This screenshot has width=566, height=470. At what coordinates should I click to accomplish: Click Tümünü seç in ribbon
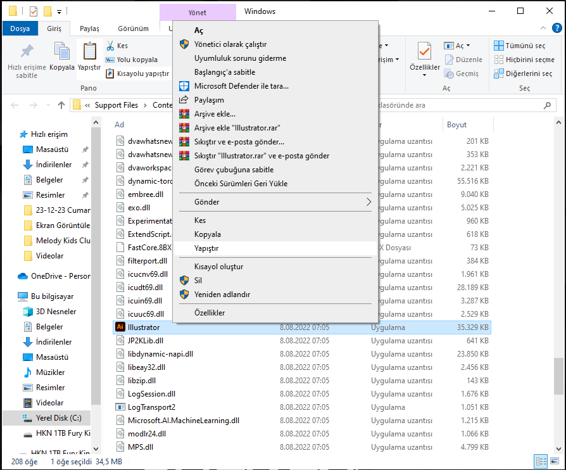519,46
